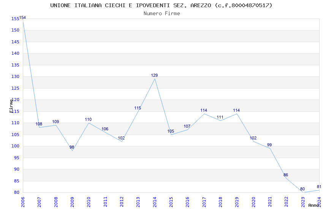Click the 2010 x-axis year label
Viewport: 323px width, 209px height.
tap(89, 202)
